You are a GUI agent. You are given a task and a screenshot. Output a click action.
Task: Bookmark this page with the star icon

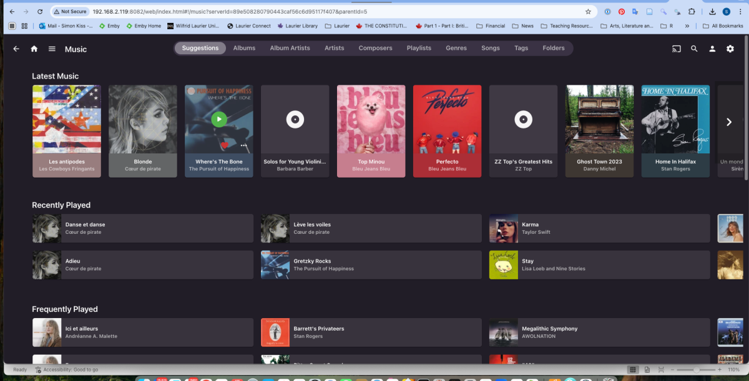(588, 12)
